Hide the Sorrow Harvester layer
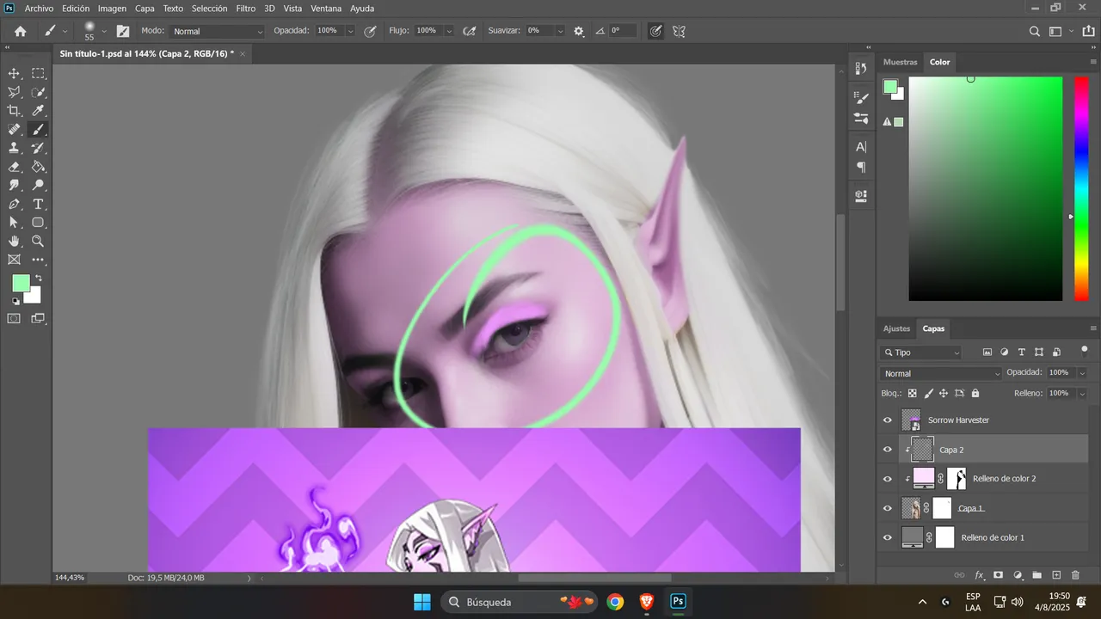 (x=888, y=420)
